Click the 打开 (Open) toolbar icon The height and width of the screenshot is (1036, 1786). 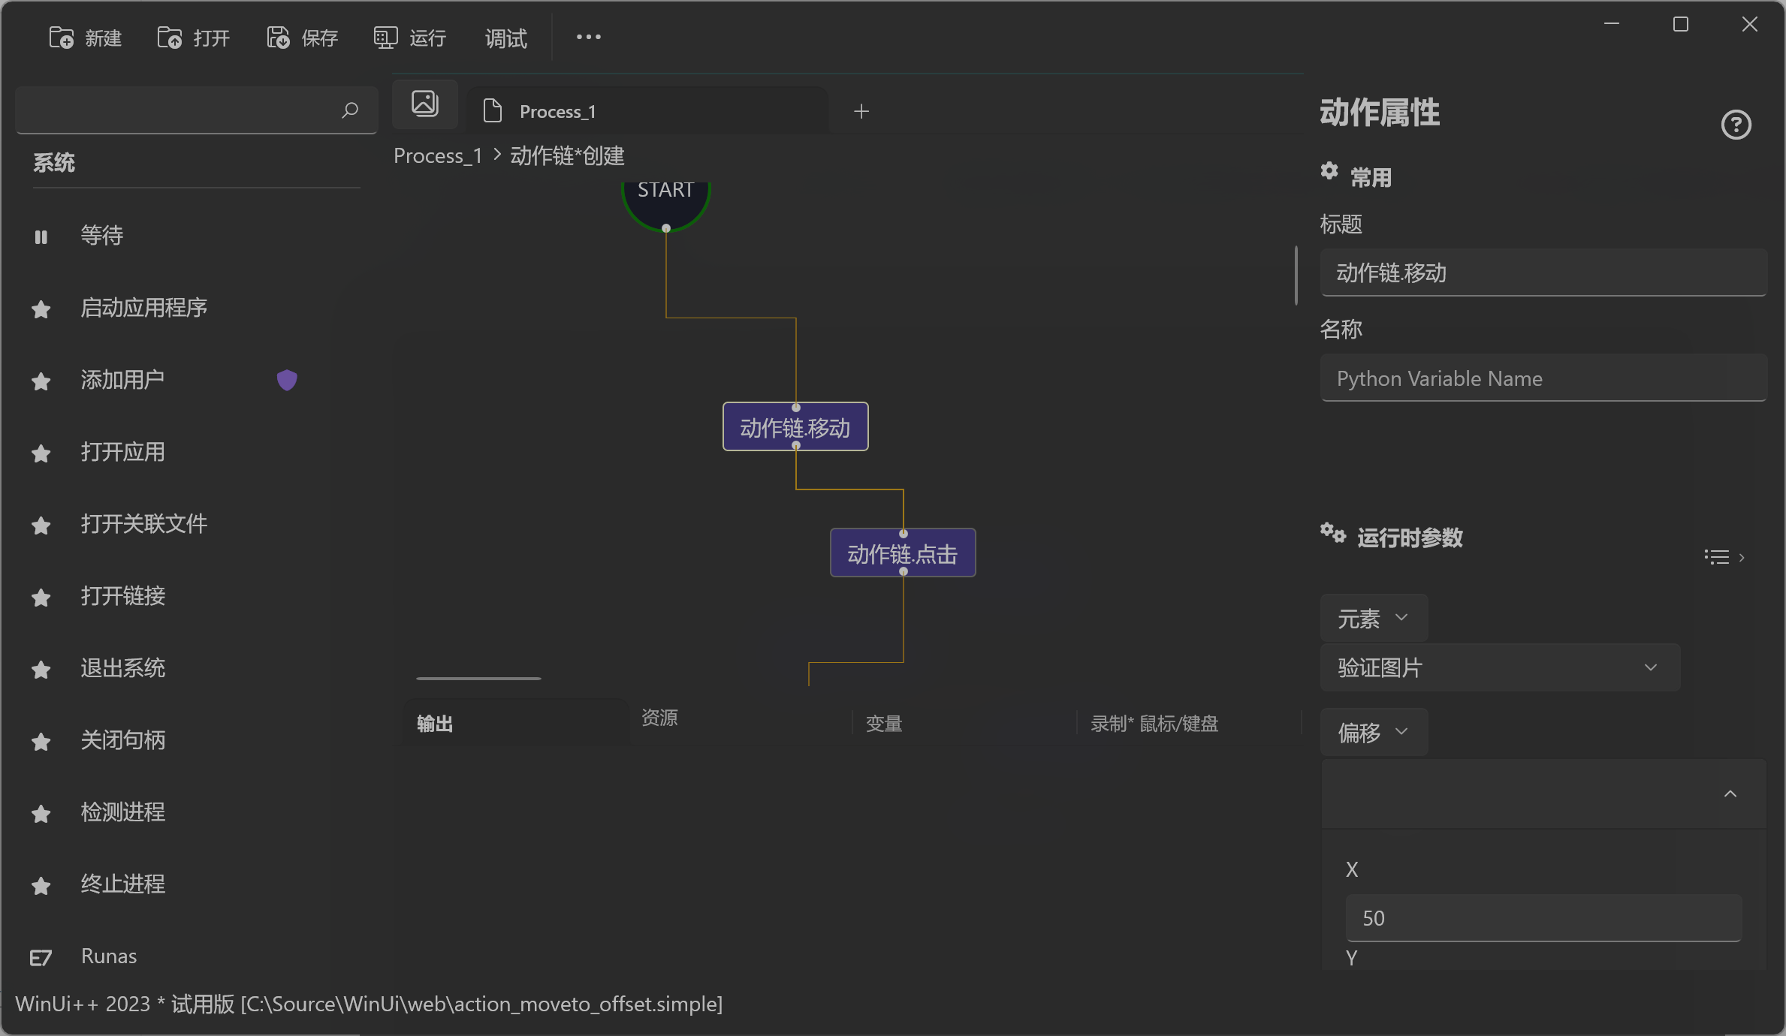169,37
